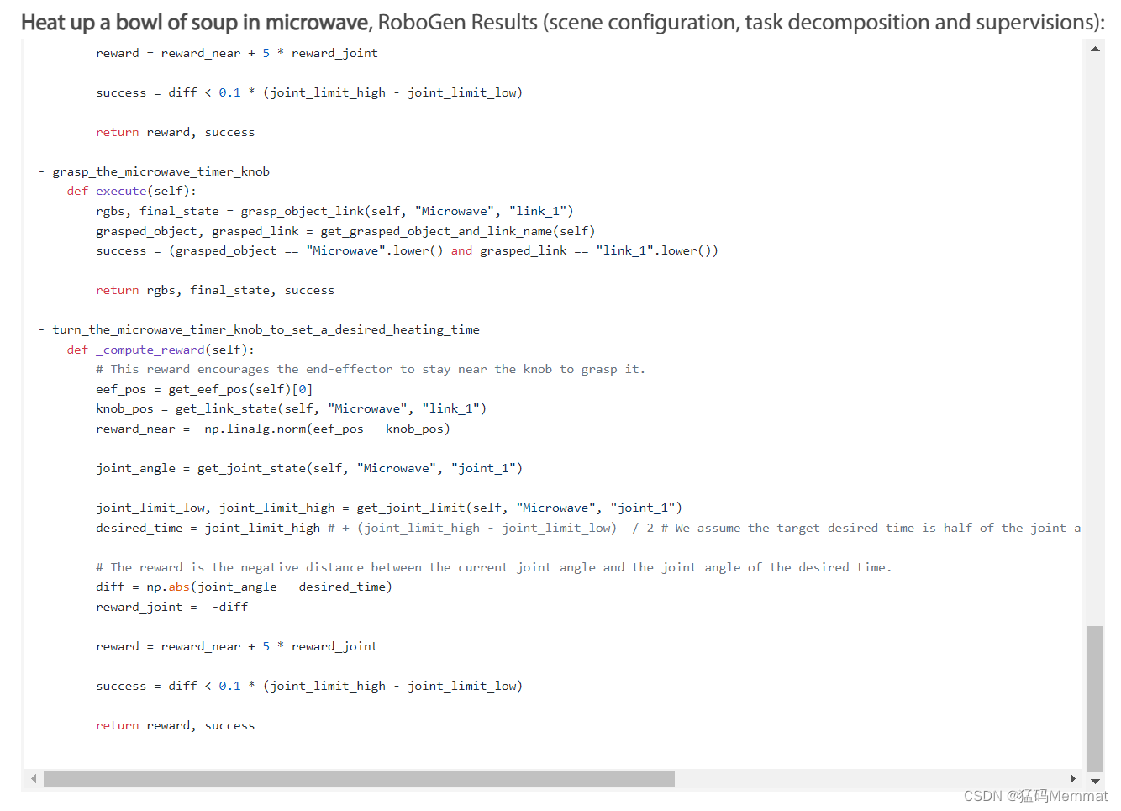
Task: Click the line "reward_joint = -diff"
Action: pos(172,607)
